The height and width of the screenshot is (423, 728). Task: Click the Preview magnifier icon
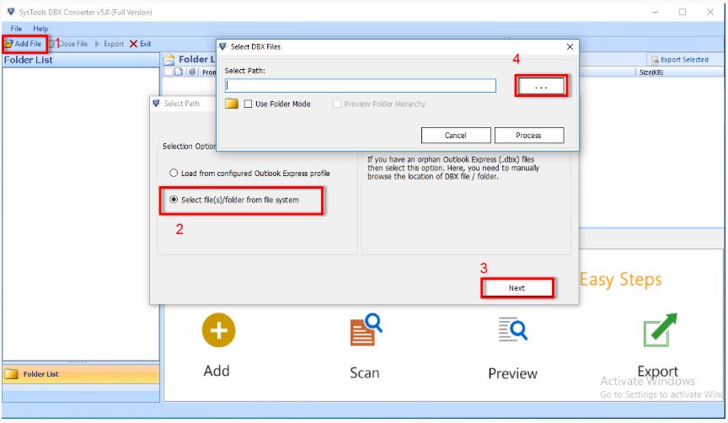click(x=513, y=329)
